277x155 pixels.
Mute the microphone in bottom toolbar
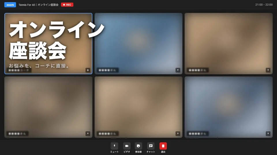(x=114, y=146)
